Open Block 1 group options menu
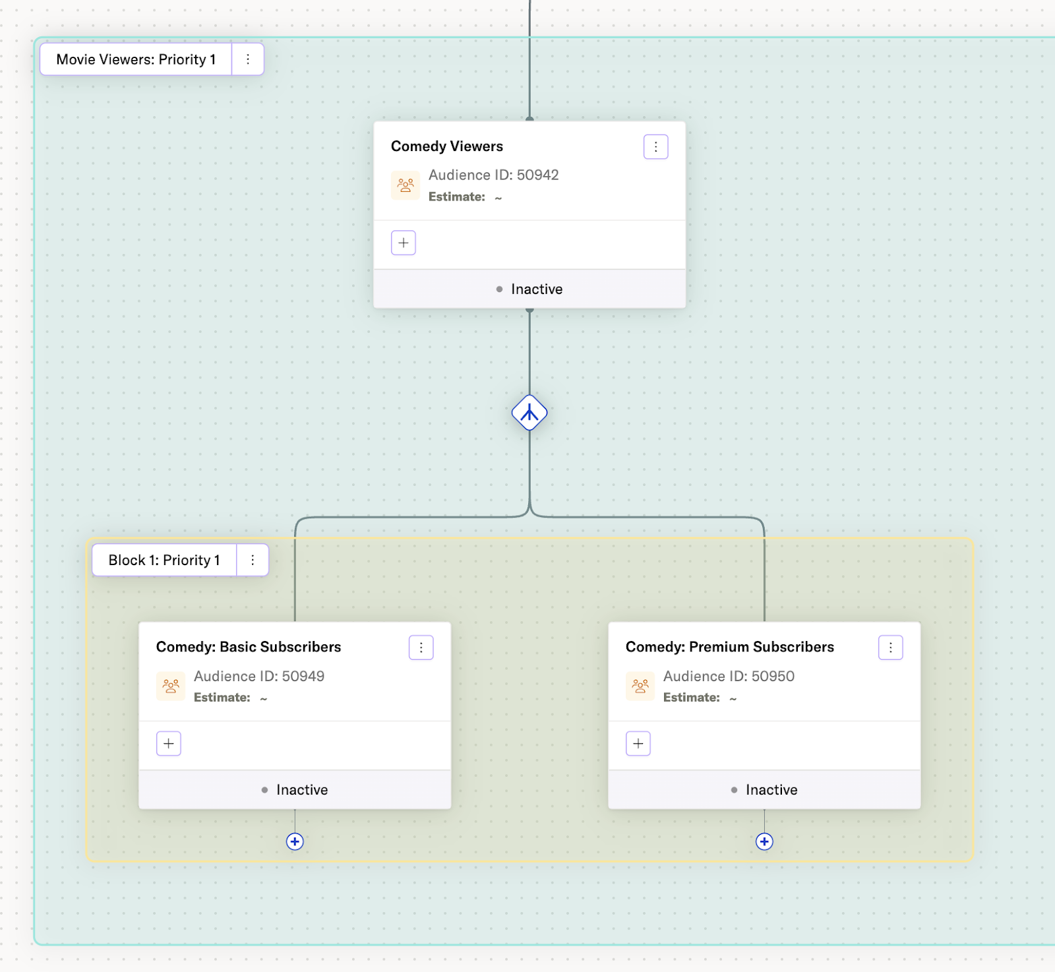Screen dimensions: 1055x972 (253, 560)
